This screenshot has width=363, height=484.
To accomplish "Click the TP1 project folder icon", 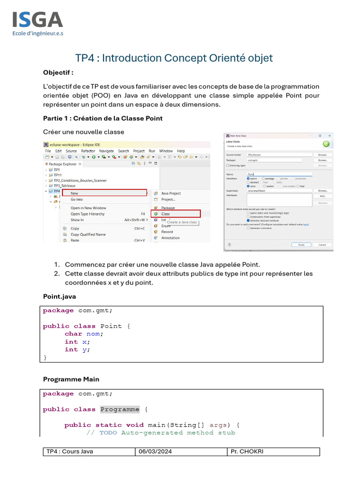I will click(51, 170).
